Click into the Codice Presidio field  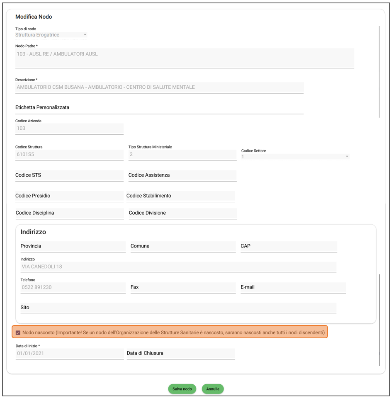[x=69, y=196]
